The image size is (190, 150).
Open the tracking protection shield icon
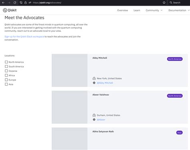pos(21,3)
